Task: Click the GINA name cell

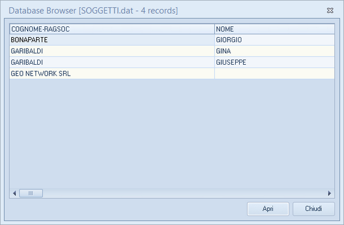Action: (275, 51)
